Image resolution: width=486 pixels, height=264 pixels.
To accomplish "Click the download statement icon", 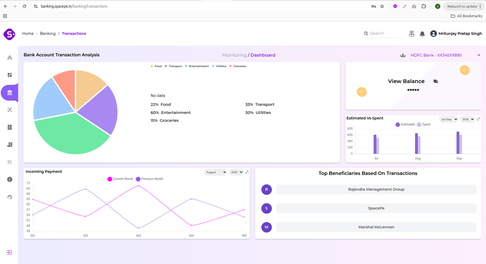I will coord(403,55).
